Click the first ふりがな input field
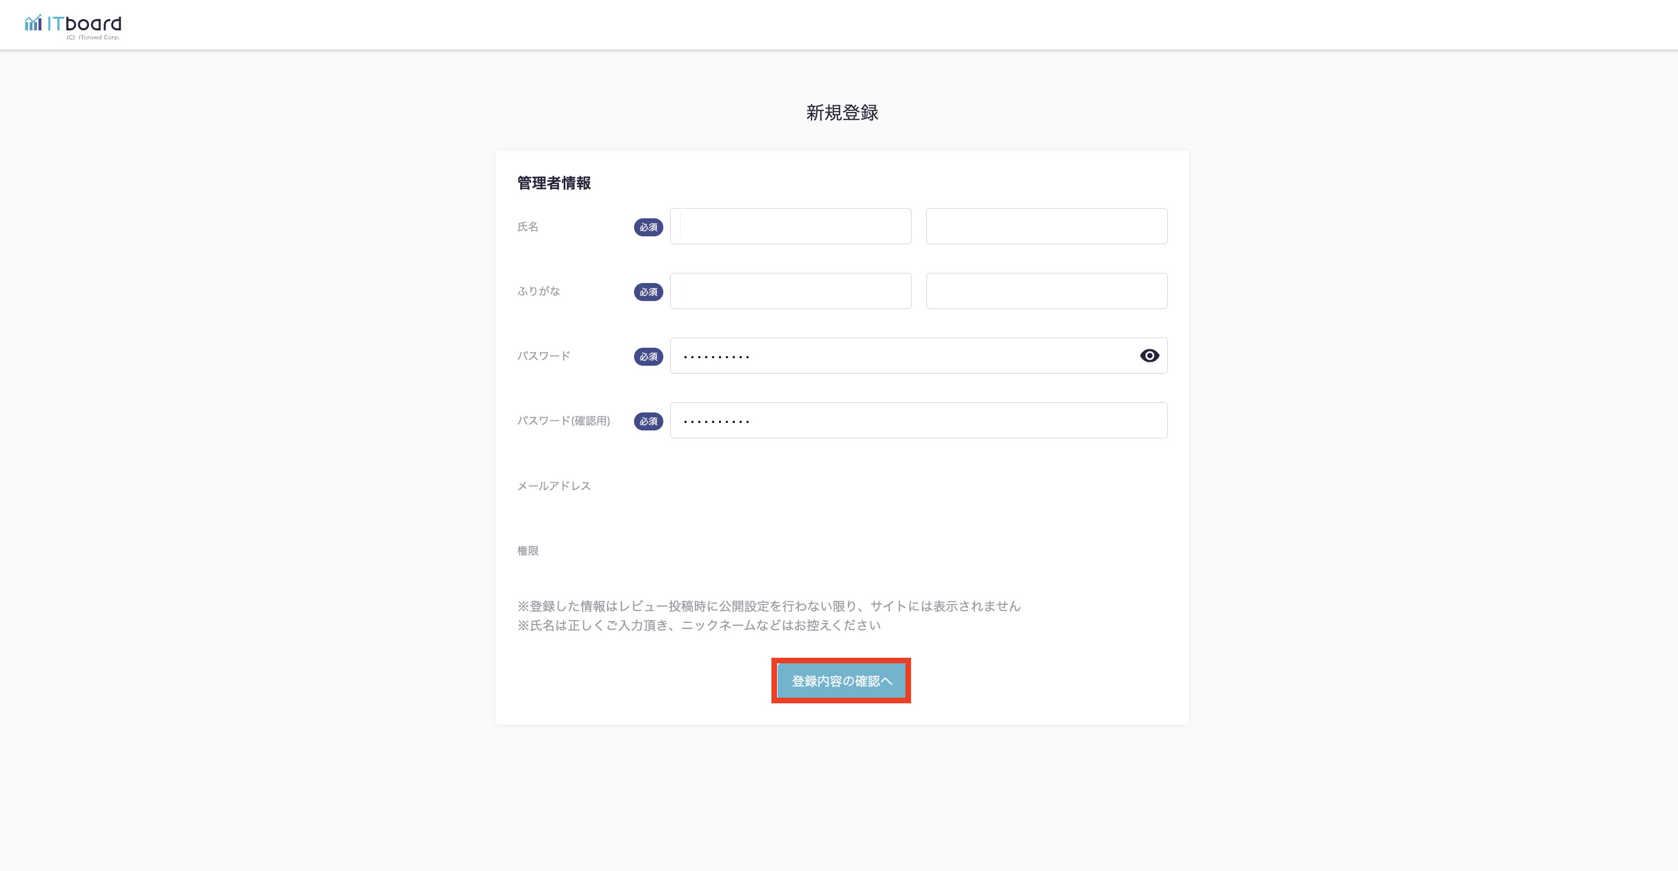 pyautogui.click(x=790, y=291)
